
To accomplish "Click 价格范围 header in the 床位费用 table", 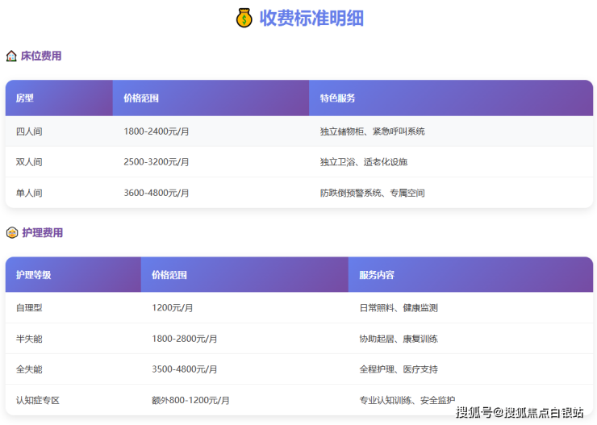I will click(141, 98).
